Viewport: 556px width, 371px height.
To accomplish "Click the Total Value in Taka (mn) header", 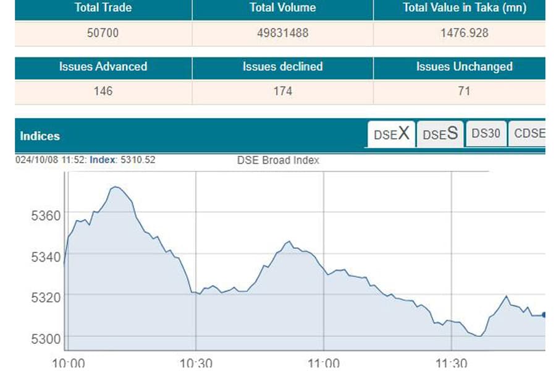I will (460, 9).
